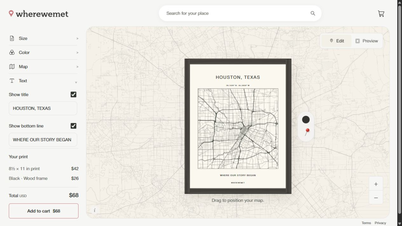The height and width of the screenshot is (226, 402).
Task: Click the search magnifier icon
Action: coord(313,13)
